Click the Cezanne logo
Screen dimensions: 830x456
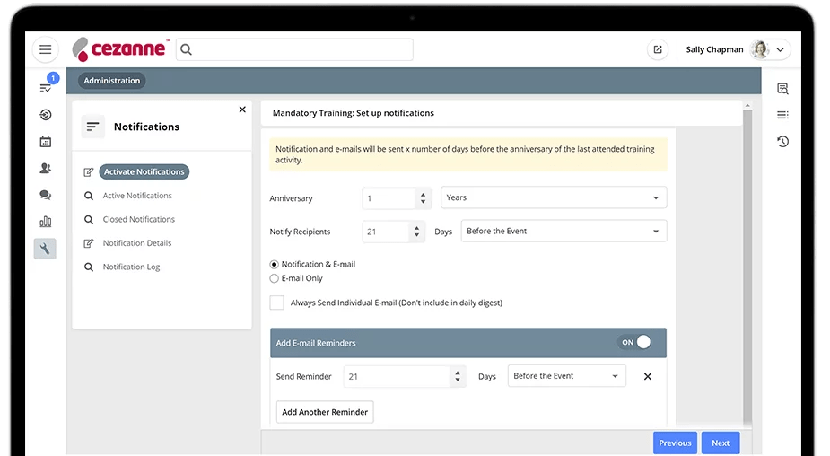(120, 49)
